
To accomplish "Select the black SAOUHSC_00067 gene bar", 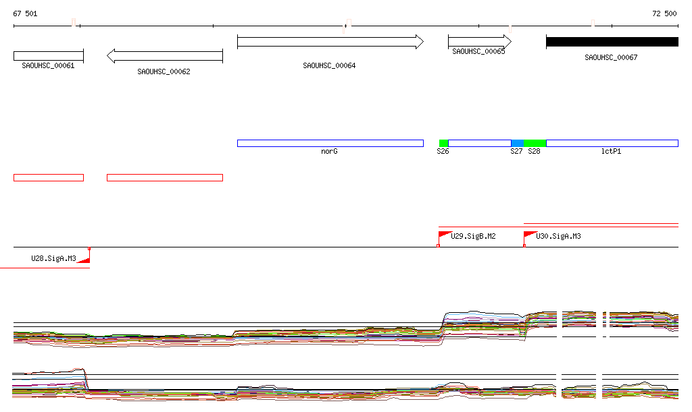I will tap(612, 42).
